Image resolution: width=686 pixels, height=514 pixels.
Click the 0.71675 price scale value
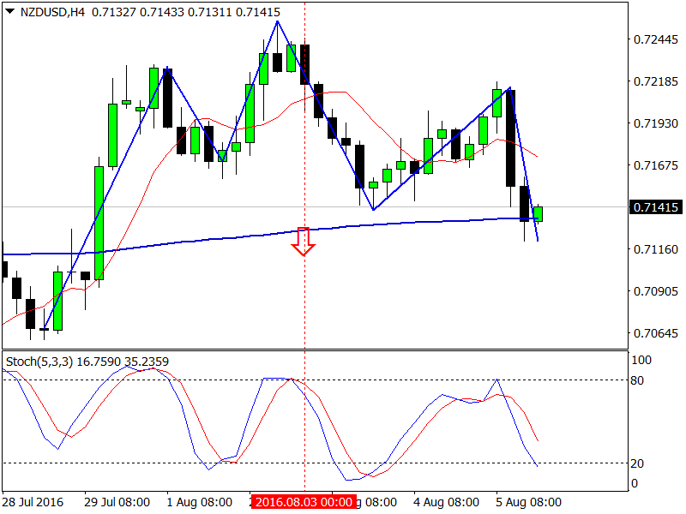tap(656, 165)
